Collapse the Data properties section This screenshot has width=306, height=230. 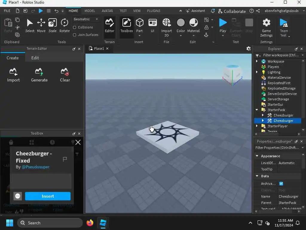click(x=257, y=176)
